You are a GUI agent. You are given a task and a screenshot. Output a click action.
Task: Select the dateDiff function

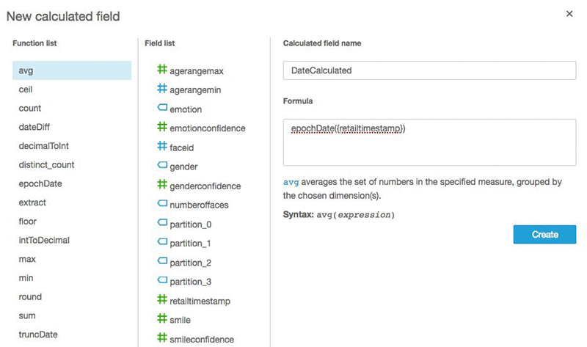click(x=34, y=127)
